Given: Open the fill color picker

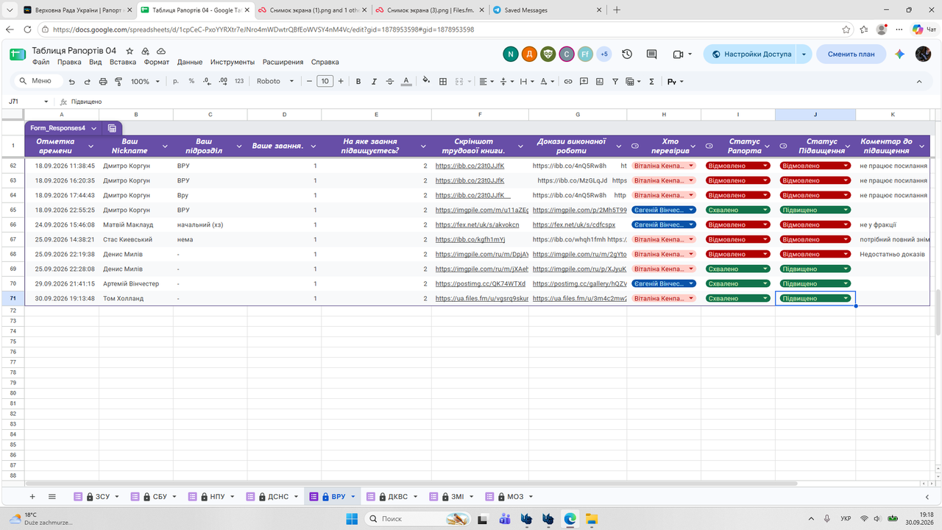Looking at the screenshot, I should [428, 82].
